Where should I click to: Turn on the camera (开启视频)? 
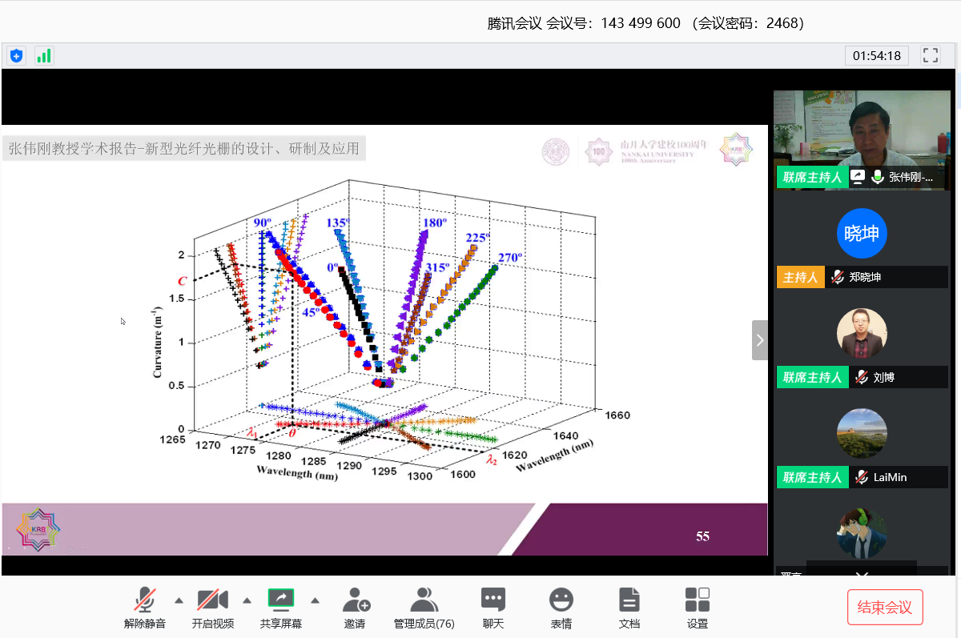coord(213,608)
